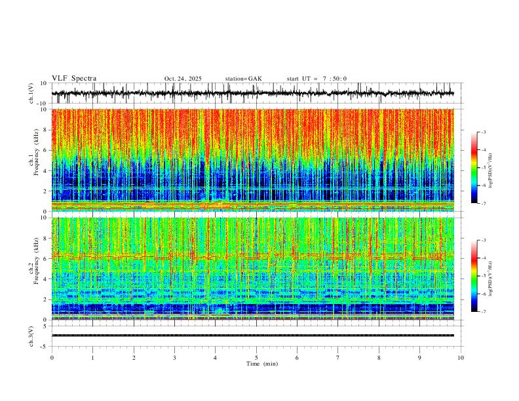Screen dimensions: 519x401
Task: Click the 'ch.1(V)' axis label
Action: point(31,93)
